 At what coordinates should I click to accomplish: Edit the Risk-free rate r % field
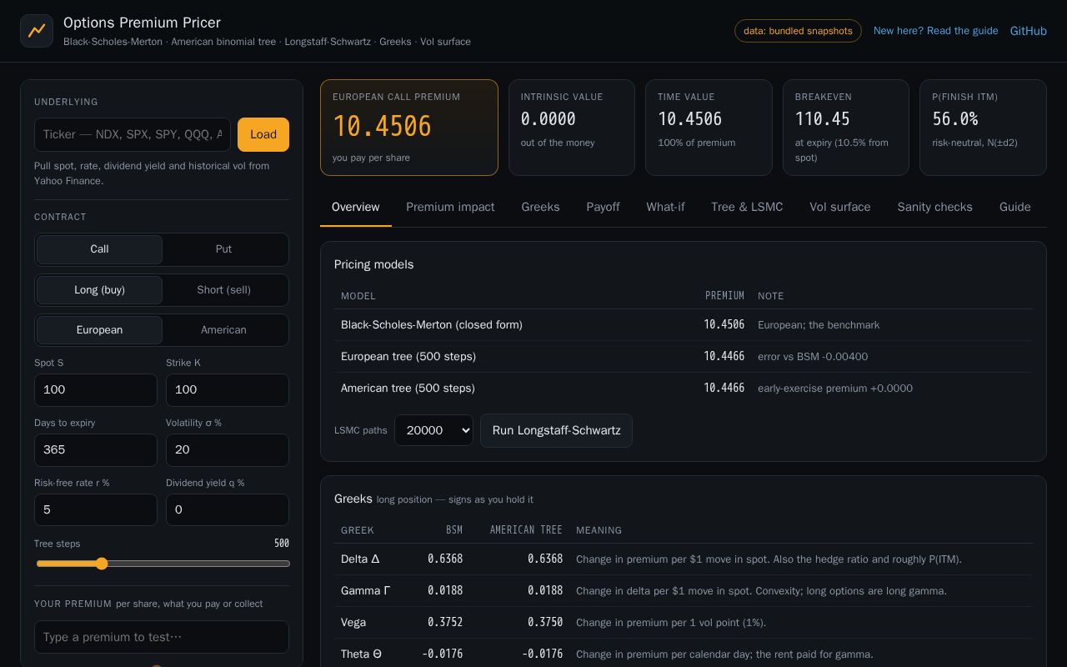96,510
